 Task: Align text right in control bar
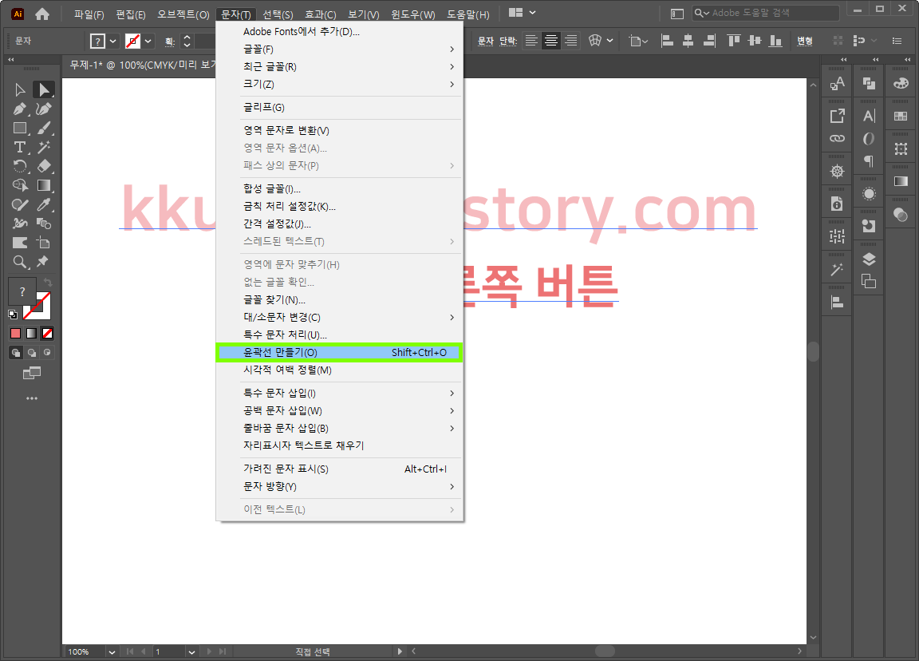click(571, 41)
